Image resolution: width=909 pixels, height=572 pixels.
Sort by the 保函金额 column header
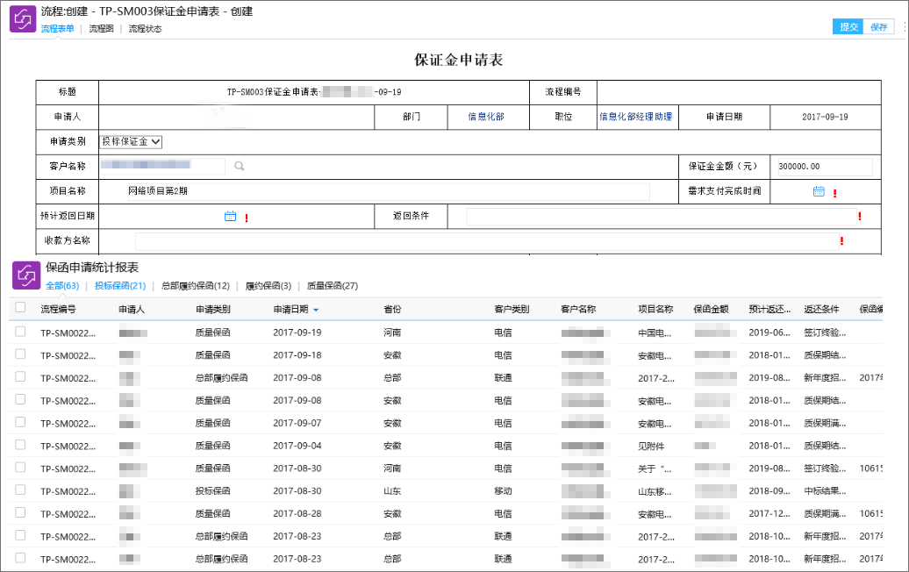click(711, 310)
